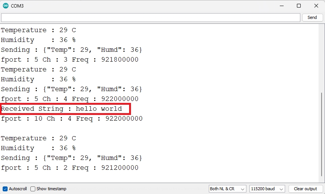Image resolution: width=325 pixels, height=194 pixels.
Task: Click the last 'Humidity : 36 %' line
Action: point(38,148)
